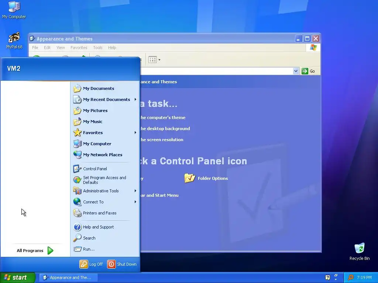Click the green Go arrow button
This screenshot has height=283, width=378.
click(x=305, y=71)
